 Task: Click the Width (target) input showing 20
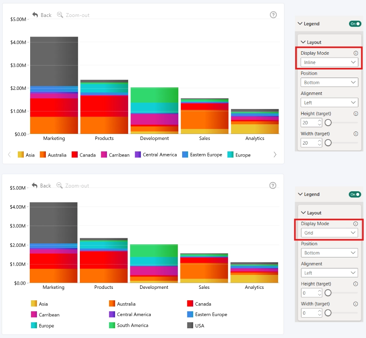(x=311, y=143)
